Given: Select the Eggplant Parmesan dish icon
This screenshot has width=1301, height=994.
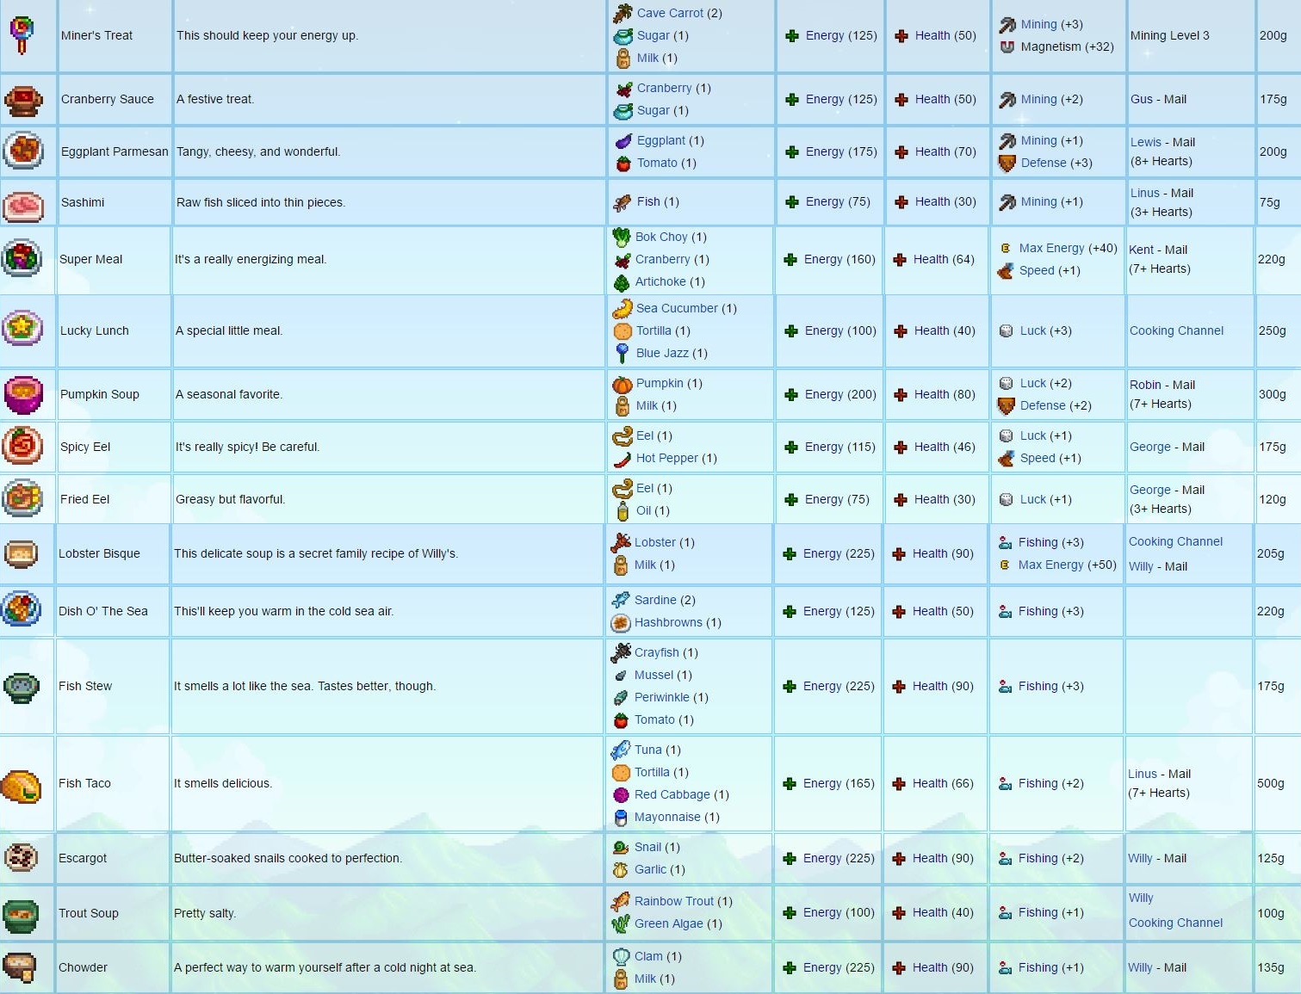Looking at the screenshot, I should [x=22, y=151].
